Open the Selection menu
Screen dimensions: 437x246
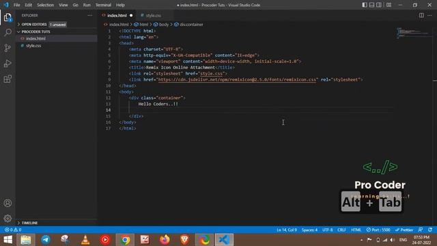click(46, 5)
